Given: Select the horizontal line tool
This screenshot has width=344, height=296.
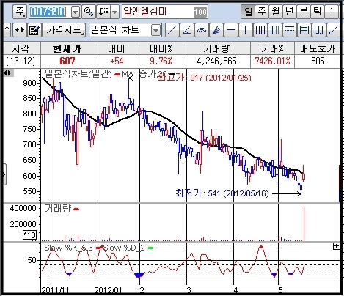Looking at the screenshot, I should pyautogui.click(x=231, y=30).
